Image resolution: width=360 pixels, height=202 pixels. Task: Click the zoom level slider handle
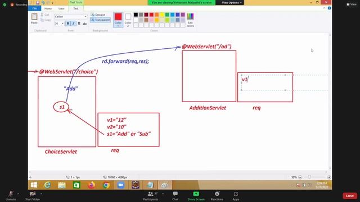pos(309,177)
